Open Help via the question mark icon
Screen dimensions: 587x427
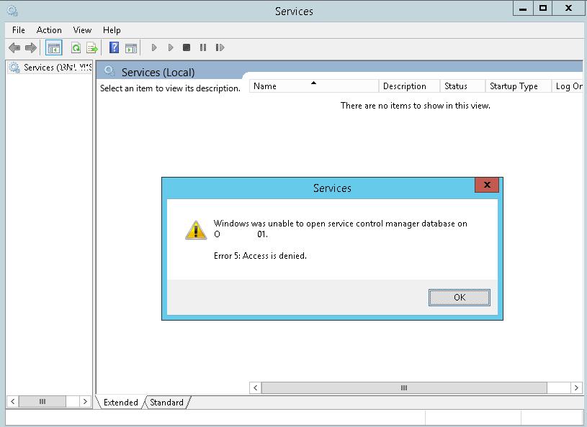114,47
